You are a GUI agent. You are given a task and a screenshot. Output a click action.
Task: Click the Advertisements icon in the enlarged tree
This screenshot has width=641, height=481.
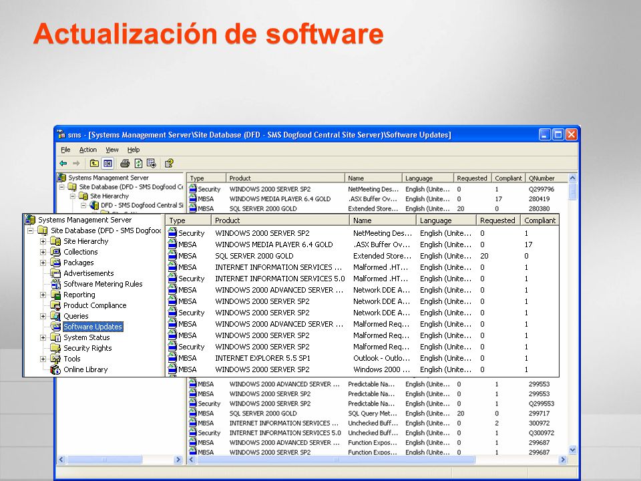point(55,273)
